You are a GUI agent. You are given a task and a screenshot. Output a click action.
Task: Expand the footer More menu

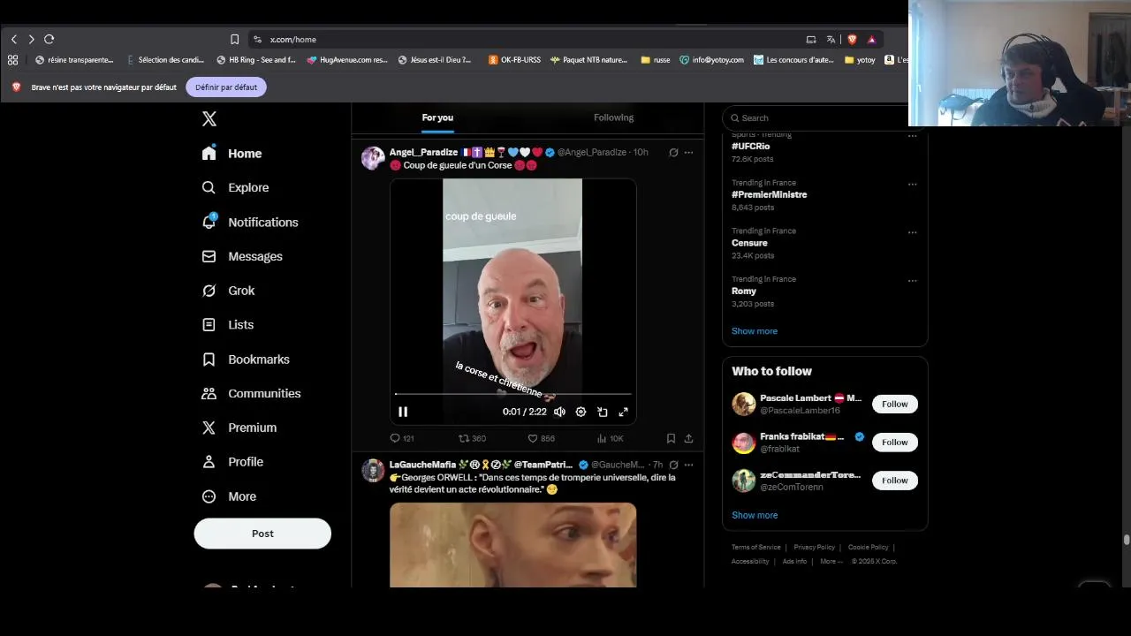click(x=831, y=562)
